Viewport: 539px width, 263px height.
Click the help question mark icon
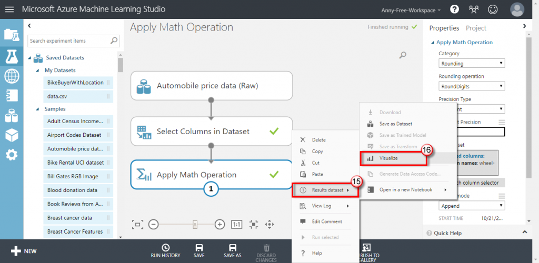click(454, 9)
